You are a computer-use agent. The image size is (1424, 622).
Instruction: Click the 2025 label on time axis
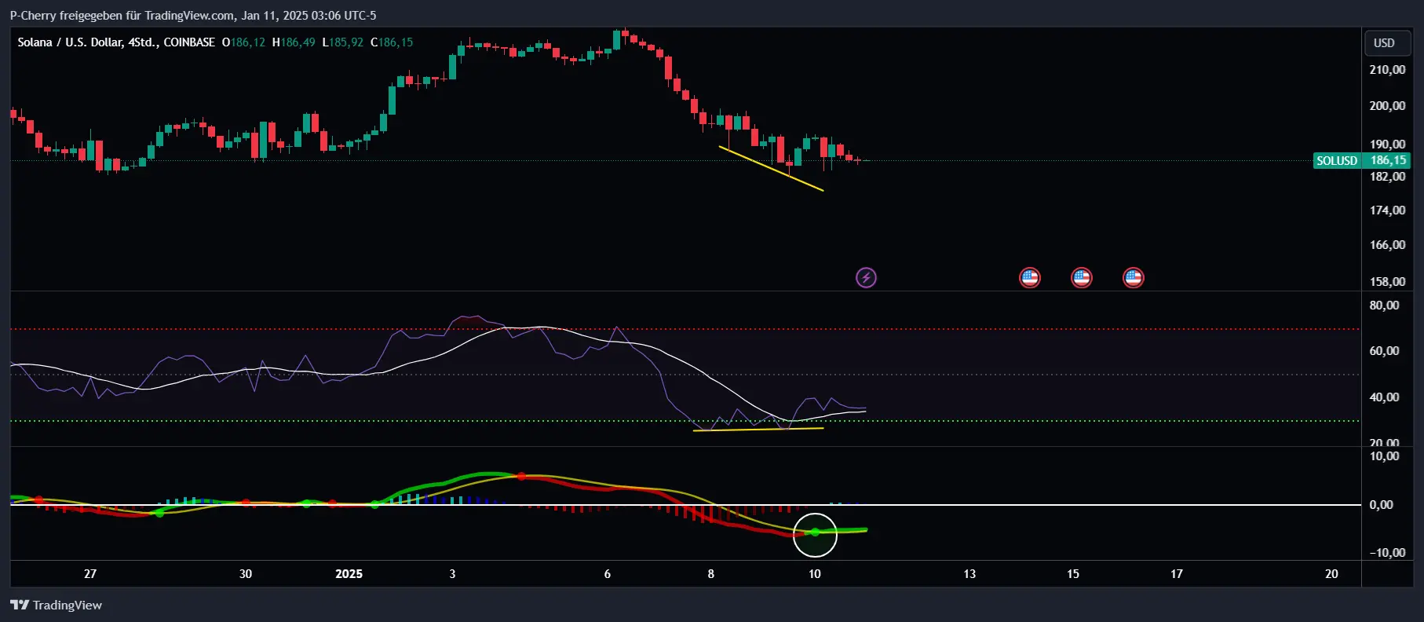click(x=349, y=574)
